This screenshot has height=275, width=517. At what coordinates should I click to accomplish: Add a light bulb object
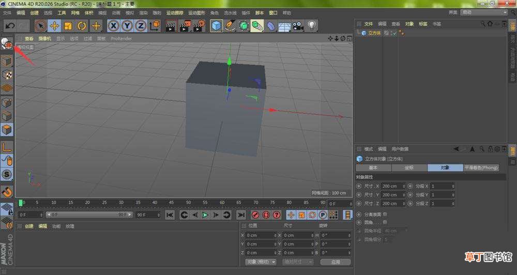pyautogui.click(x=312, y=26)
